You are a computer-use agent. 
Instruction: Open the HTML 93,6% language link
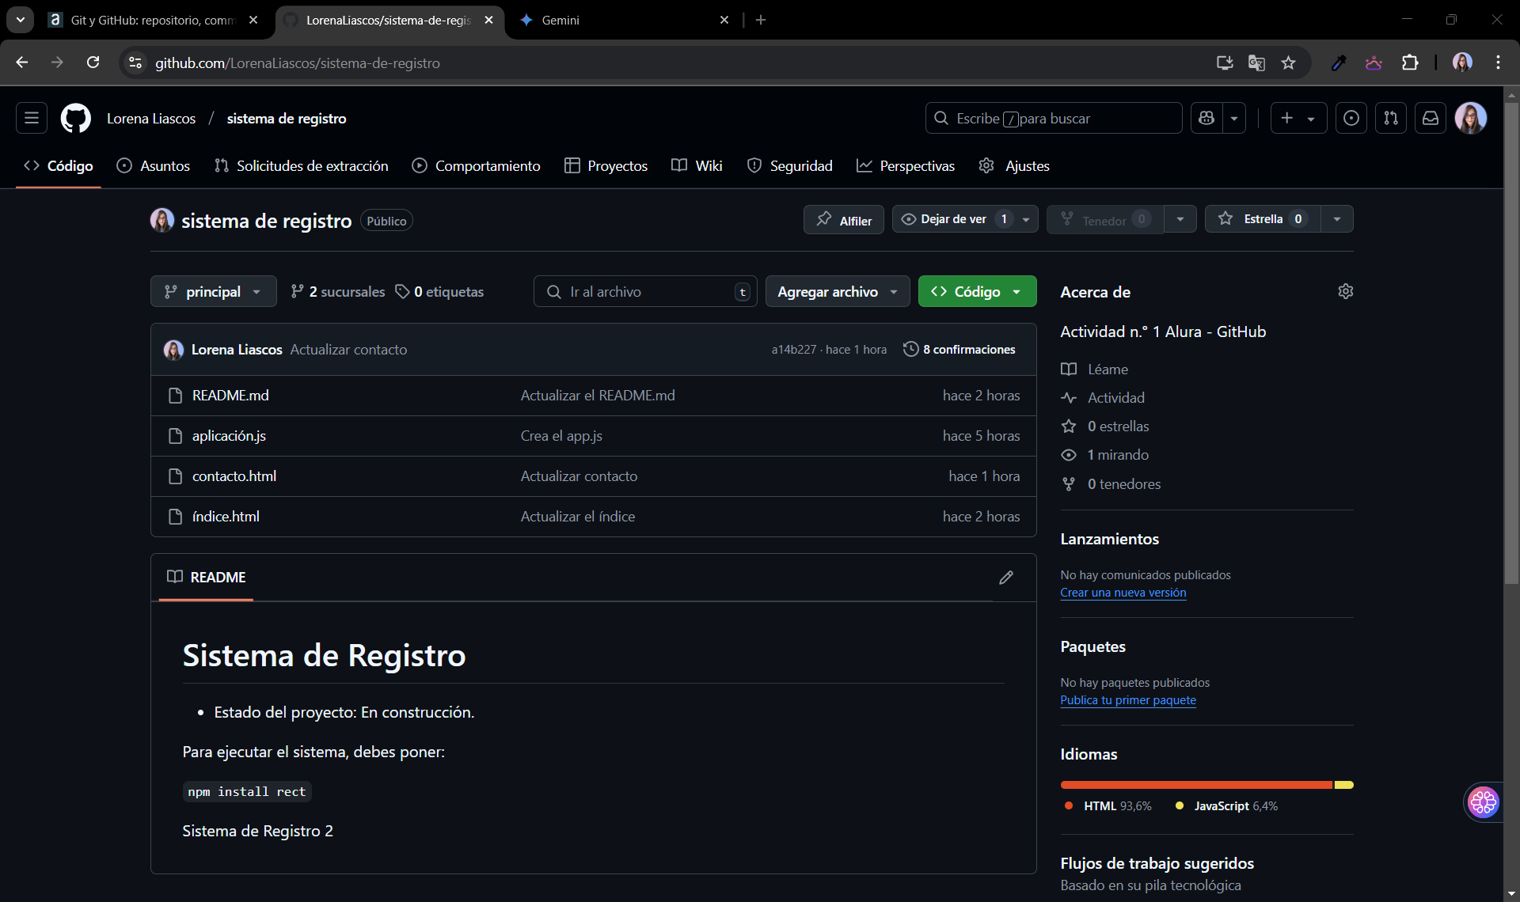coord(1108,805)
